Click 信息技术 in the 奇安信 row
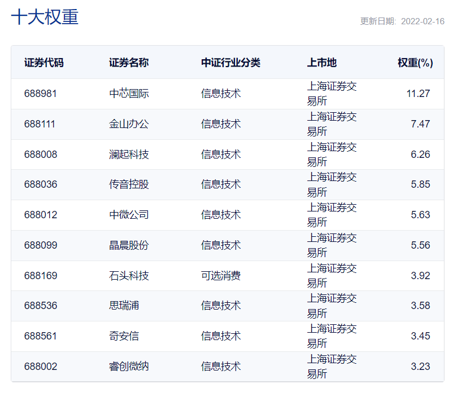 click(x=221, y=336)
